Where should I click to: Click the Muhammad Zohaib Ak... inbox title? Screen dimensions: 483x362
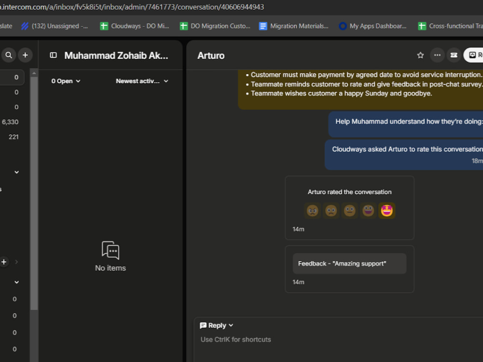click(x=116, y=56)
